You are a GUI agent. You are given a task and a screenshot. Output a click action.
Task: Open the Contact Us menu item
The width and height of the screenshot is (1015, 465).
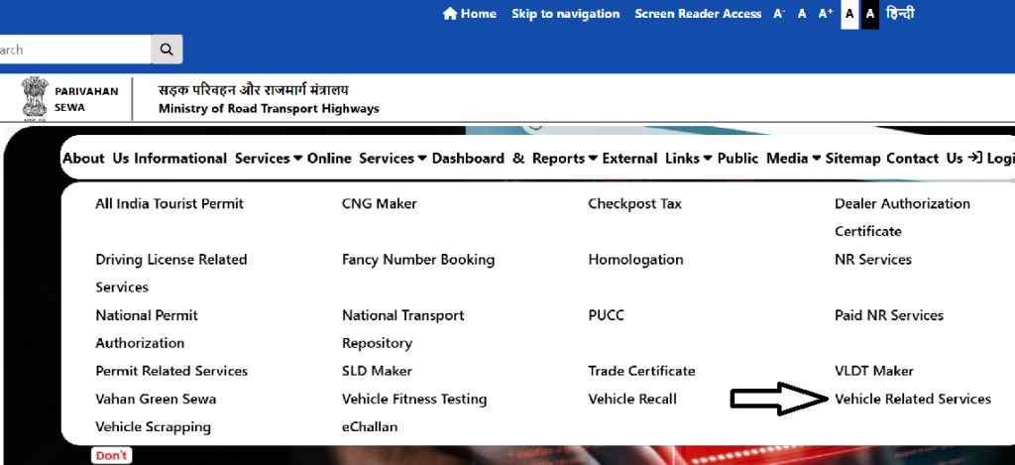925,158
